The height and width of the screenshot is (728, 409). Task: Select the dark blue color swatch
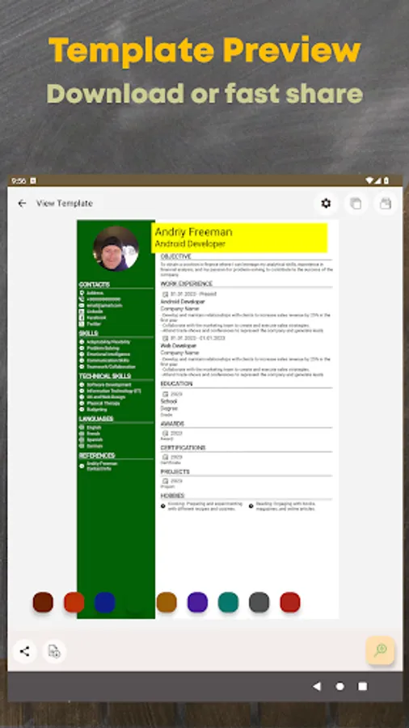(105, 602)
